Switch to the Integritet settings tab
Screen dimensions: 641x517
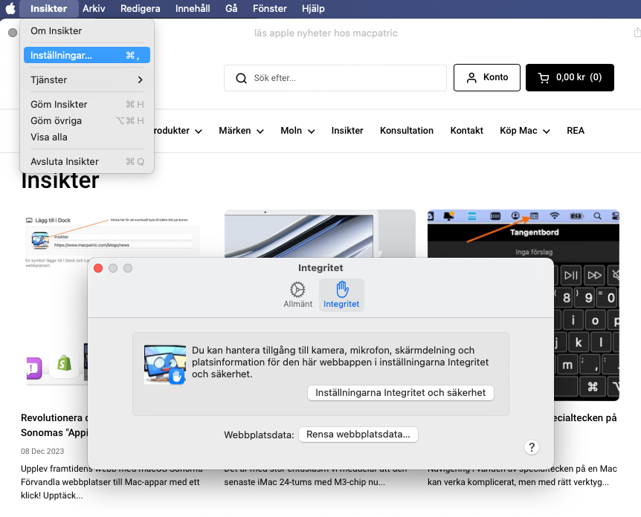341,295
